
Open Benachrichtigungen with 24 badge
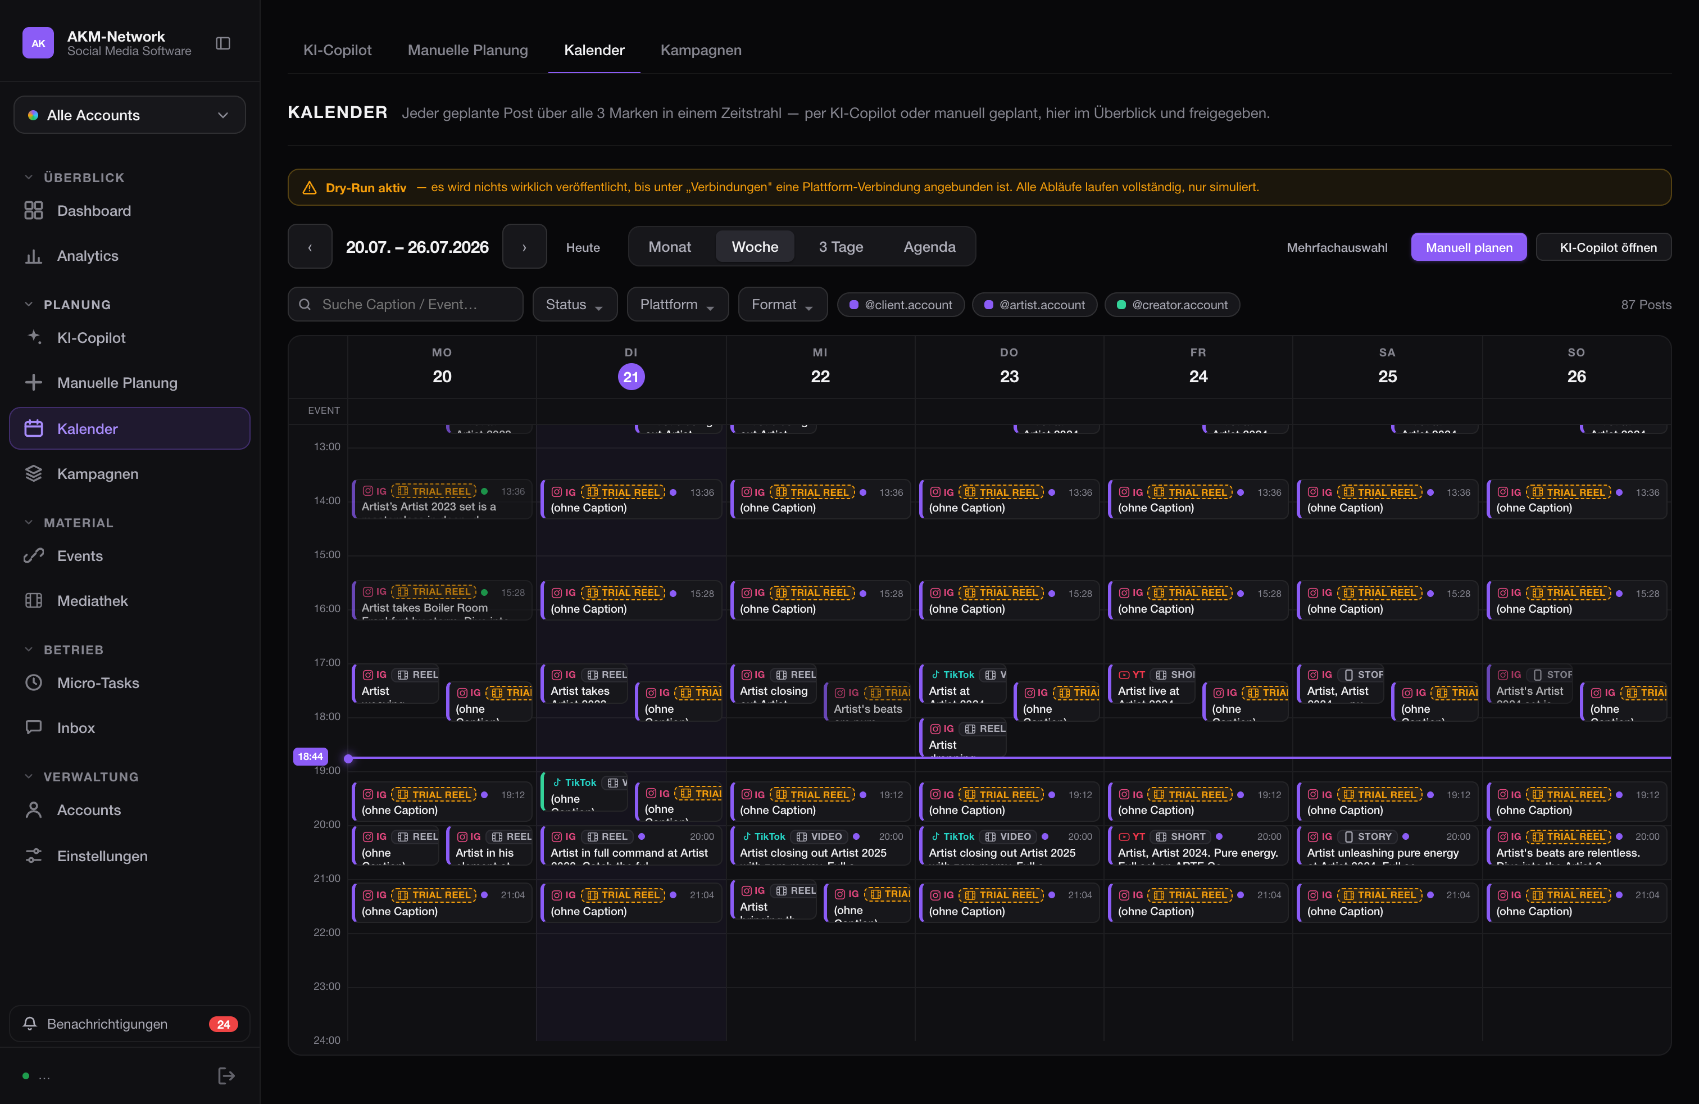[129, 1024]
